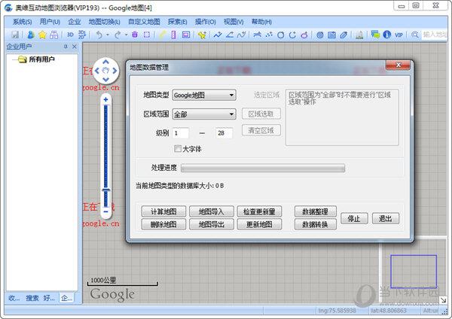The width and height of the screenshot is (452, 319).
Task: Open the 用户(U) menu
Action: coord(50,22)
